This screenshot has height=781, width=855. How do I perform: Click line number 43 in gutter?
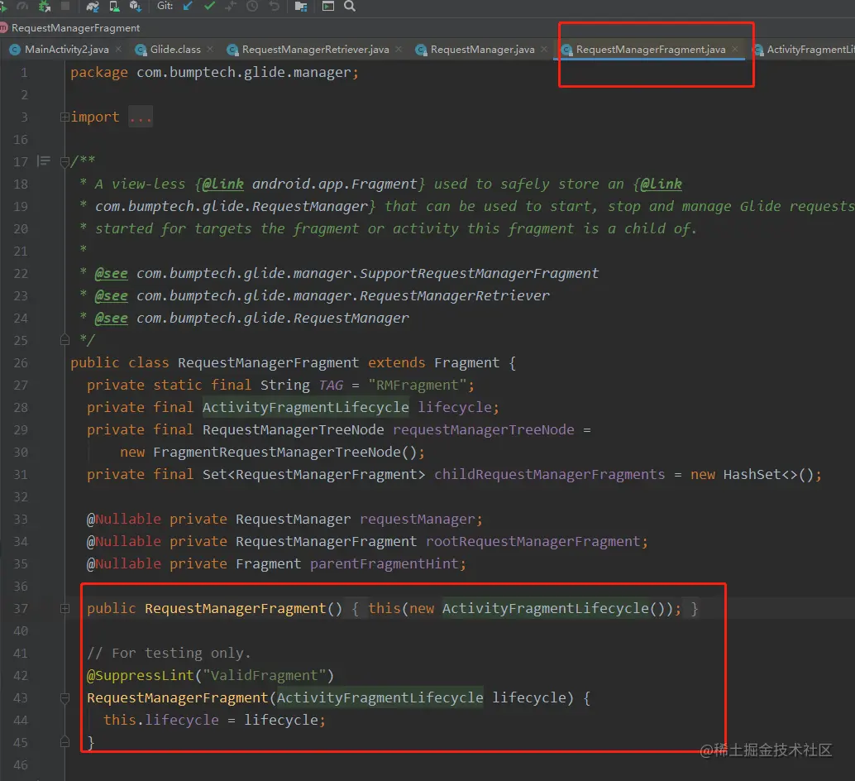tap(21, 698)
